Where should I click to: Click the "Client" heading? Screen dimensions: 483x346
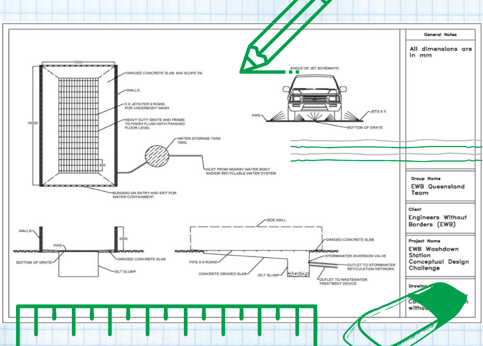pyautogui.click(x=415, y=210)
